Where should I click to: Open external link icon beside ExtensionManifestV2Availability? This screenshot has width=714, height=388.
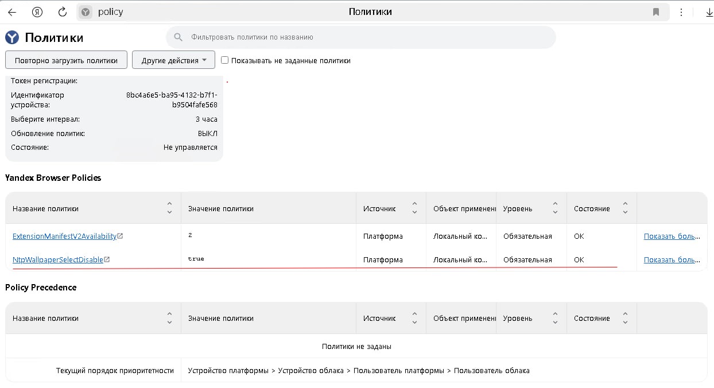pos(120,236)
